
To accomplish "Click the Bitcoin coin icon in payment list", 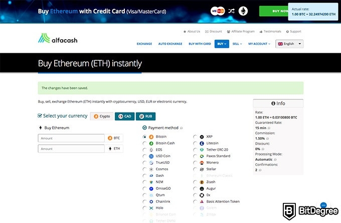I will [151, 137].
